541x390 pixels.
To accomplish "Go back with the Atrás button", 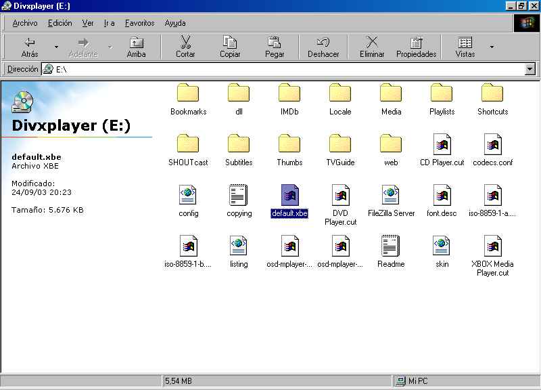I will pos(30,47).
